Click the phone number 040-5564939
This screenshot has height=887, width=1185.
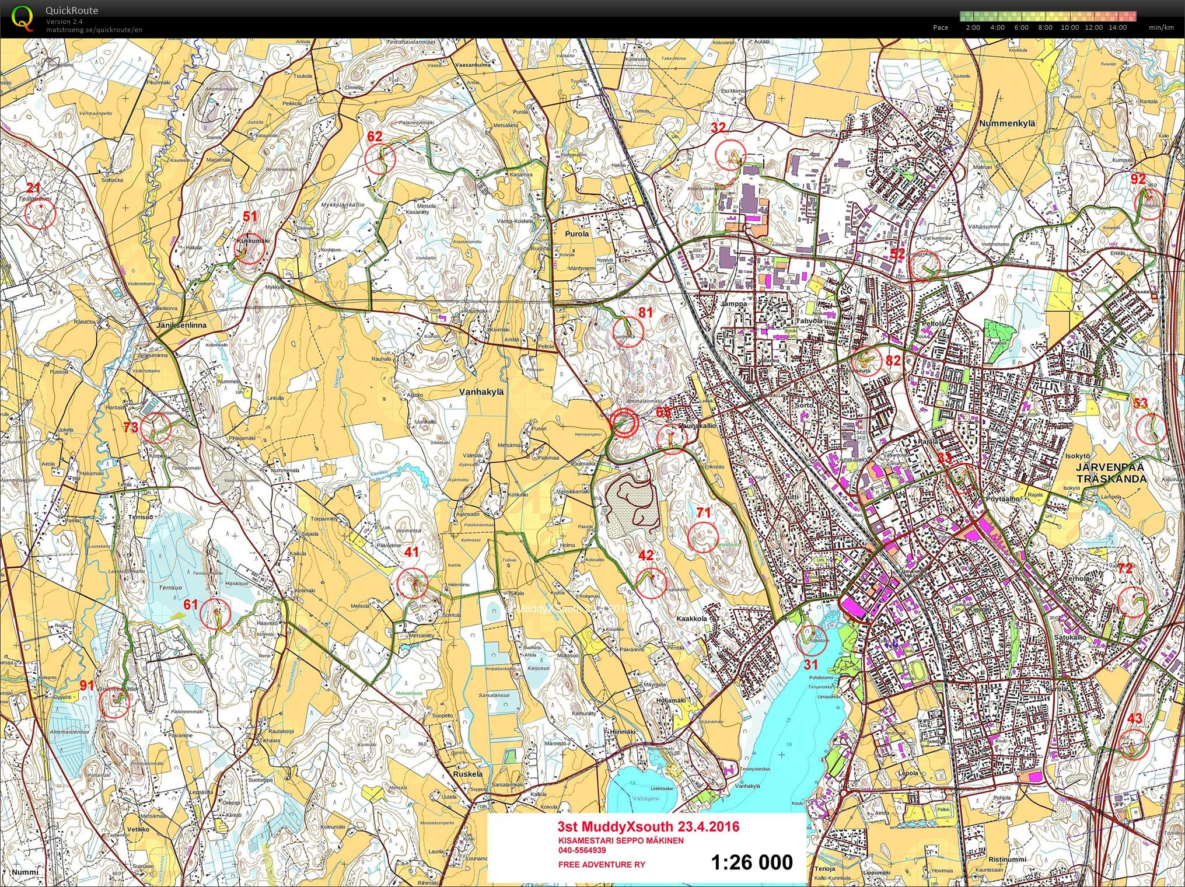pos(582,850)
